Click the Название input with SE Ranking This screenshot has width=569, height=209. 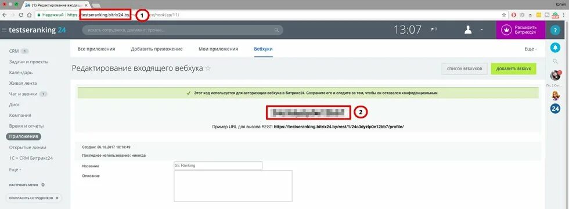218,165
